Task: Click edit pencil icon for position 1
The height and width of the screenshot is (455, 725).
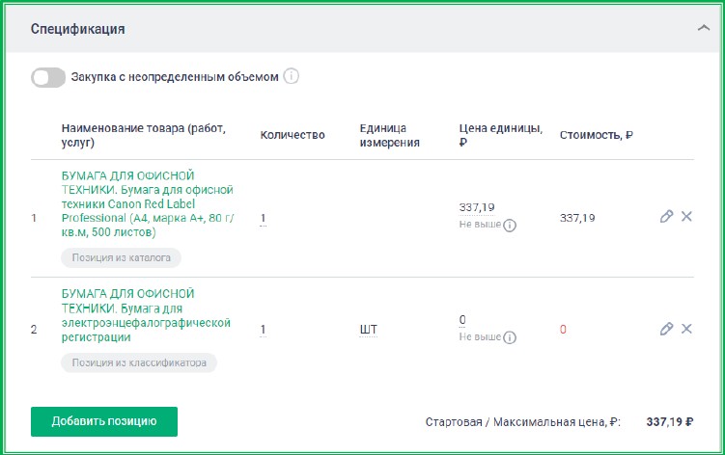Action: 666,217
